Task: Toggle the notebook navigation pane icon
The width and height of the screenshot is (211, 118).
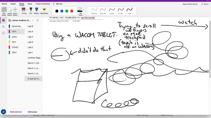Action: (4, 20)
